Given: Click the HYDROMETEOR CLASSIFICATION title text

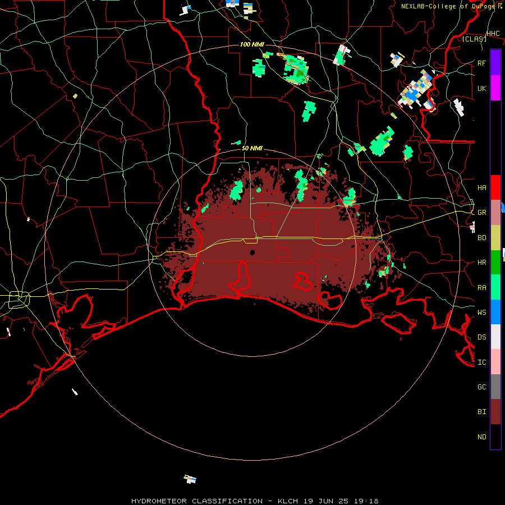Looking at the screenshot, I should (x=197, y=501).
